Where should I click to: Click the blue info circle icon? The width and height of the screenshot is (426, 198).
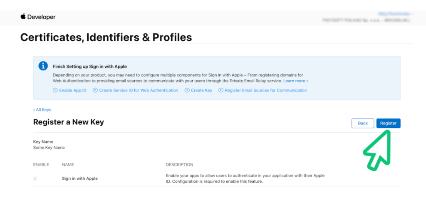click(43, 66)
